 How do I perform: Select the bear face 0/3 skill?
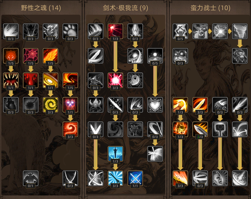point(180,56)
